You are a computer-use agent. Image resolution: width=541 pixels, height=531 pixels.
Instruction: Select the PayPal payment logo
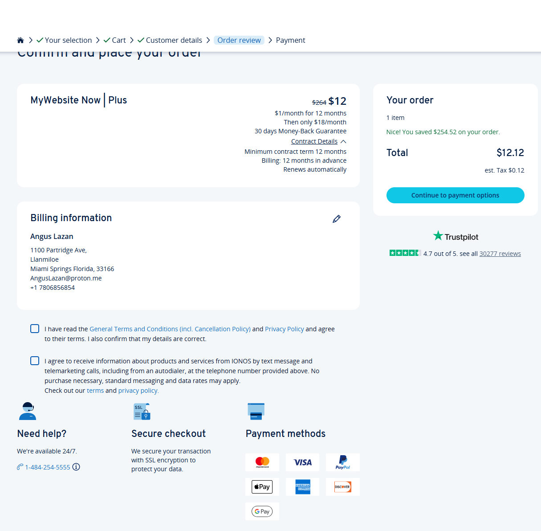tap(342, 462)
